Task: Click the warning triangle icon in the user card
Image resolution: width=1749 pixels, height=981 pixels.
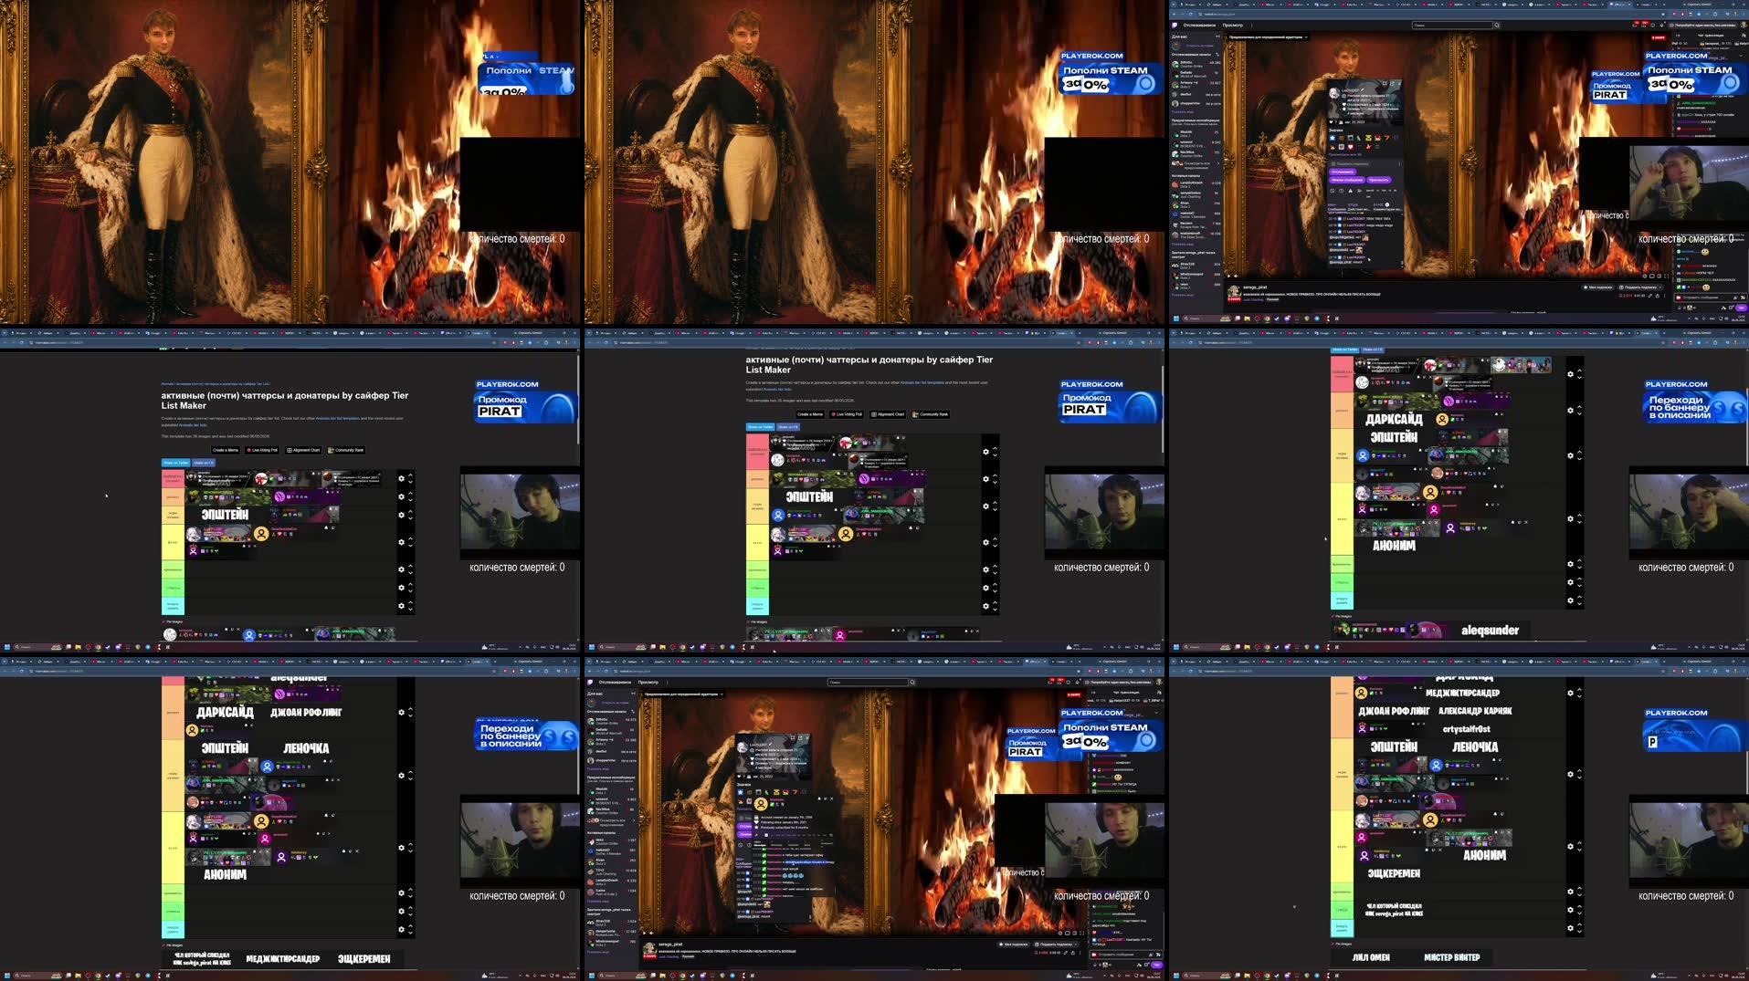Action: pos(1350,191)
